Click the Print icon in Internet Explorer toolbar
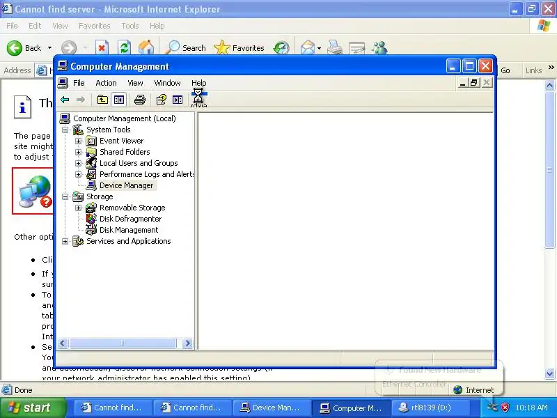This screenshot has height=418, width=557. [335, 47]
